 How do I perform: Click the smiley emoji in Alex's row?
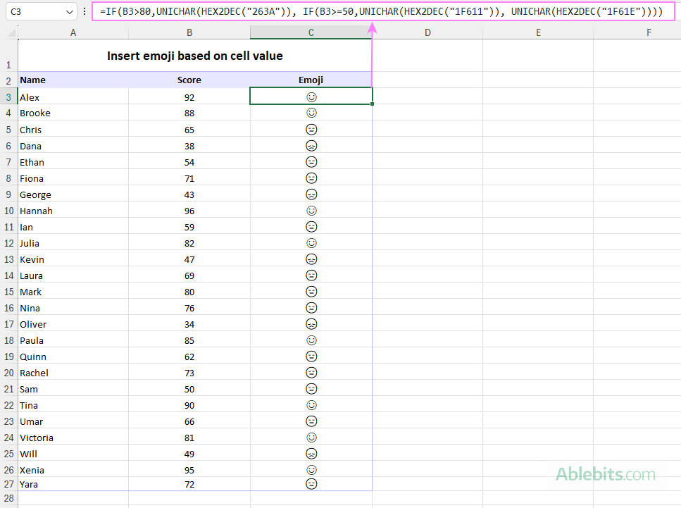click(x=311, y=97)
